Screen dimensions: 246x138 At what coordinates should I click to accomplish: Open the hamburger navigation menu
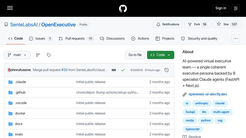(10, 8)
